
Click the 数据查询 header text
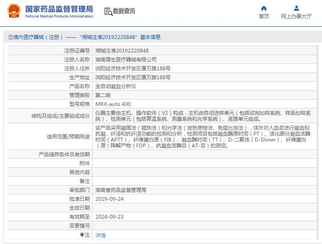click(x=124, y=11)
